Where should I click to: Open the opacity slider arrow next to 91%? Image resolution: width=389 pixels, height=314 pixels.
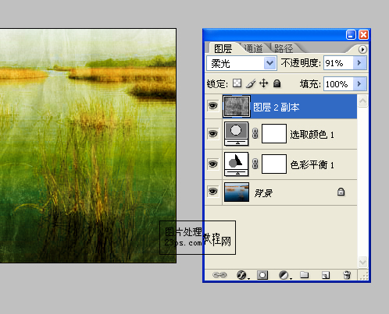pyautogui.click(x=359, y=63)
